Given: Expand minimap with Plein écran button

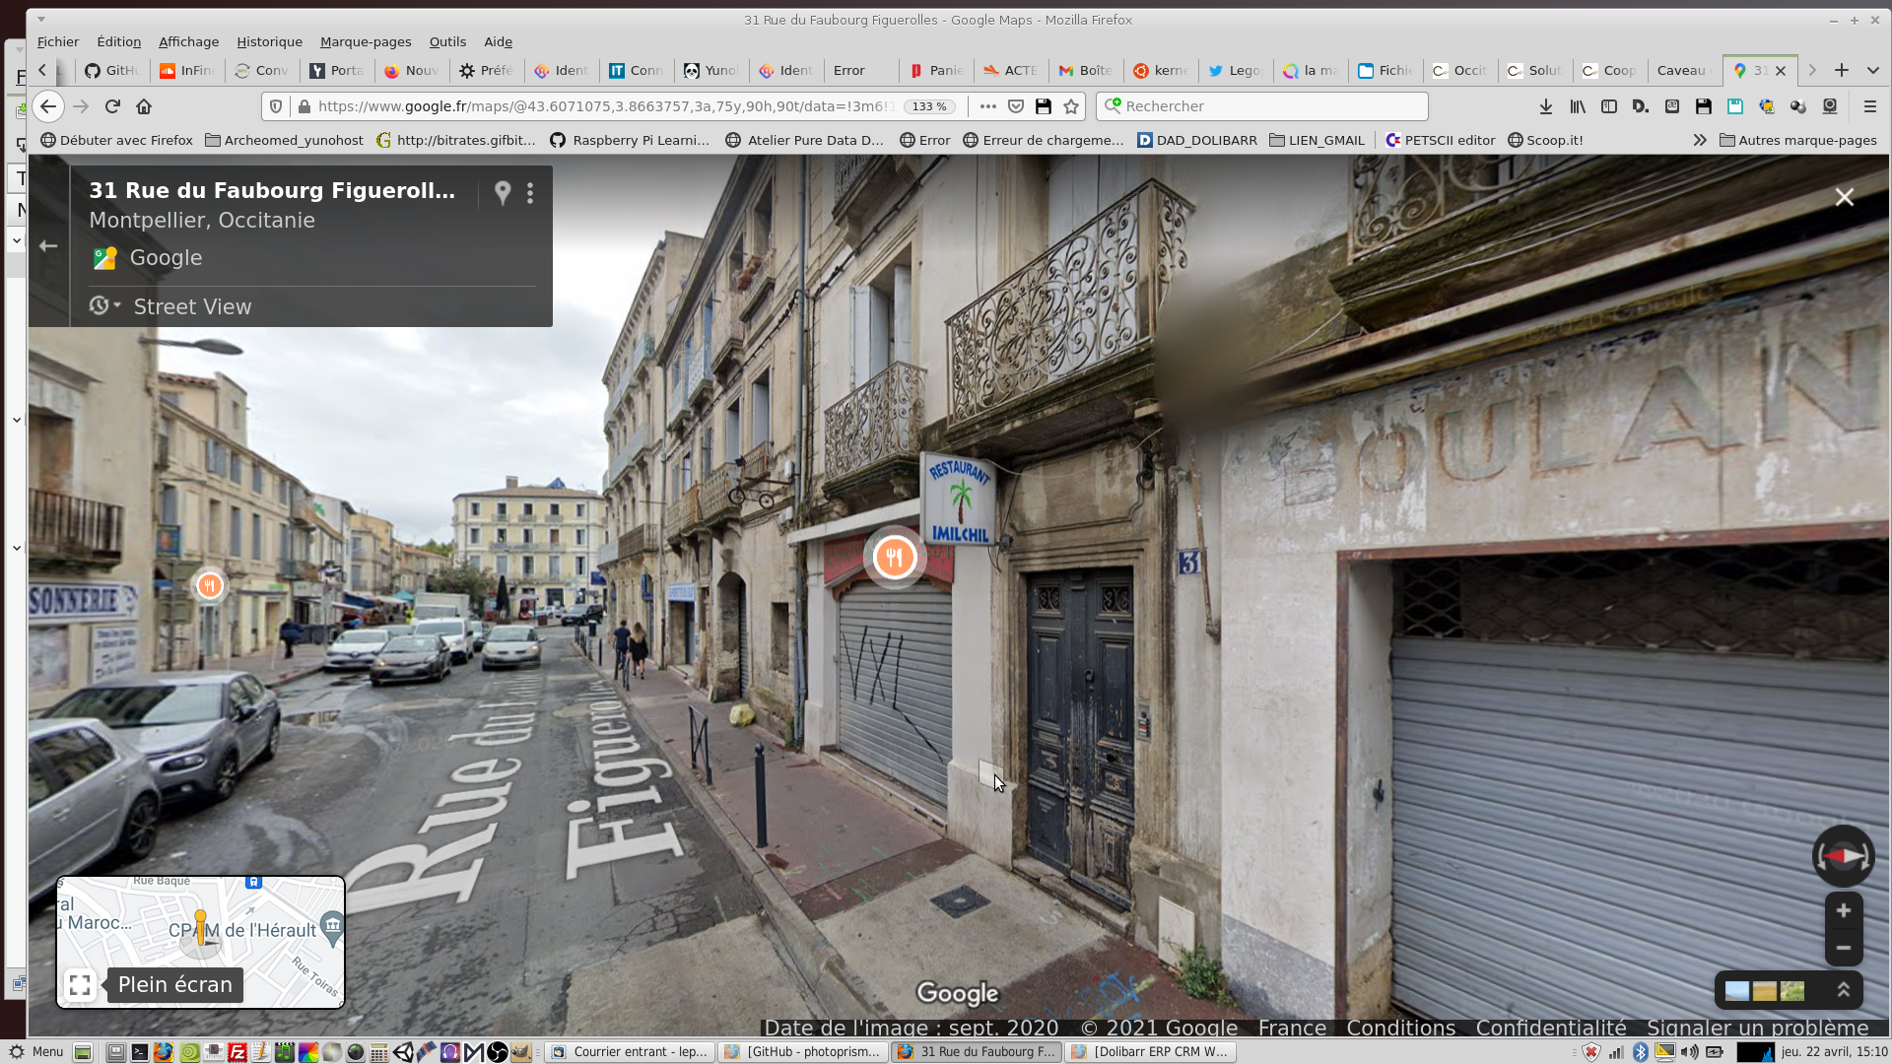Looking at the screenshot, I should coord(81,984).
